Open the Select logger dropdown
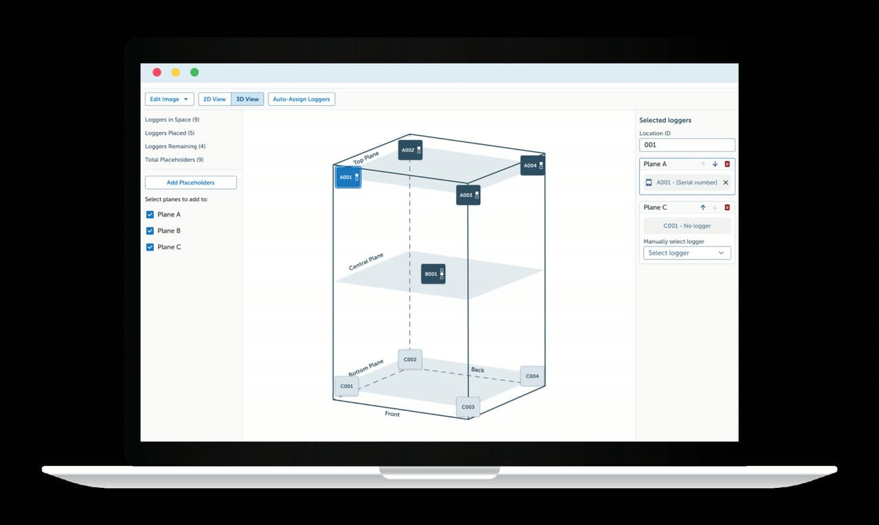Viewport: 879px width, 525px height. click(x=687, y=253)
